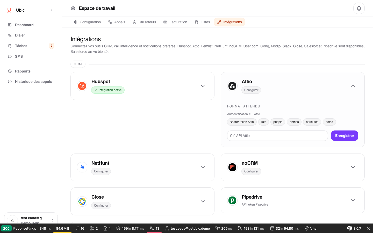Click the Ubic logo icon
The width and height of the screenshot is (373, 233).
(x=9, y=10)
